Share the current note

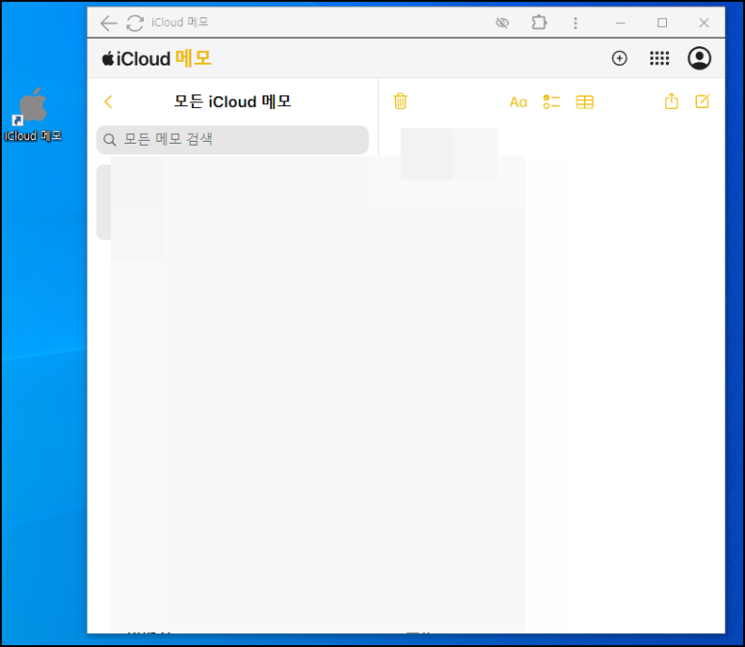click(x=671, y=101)
